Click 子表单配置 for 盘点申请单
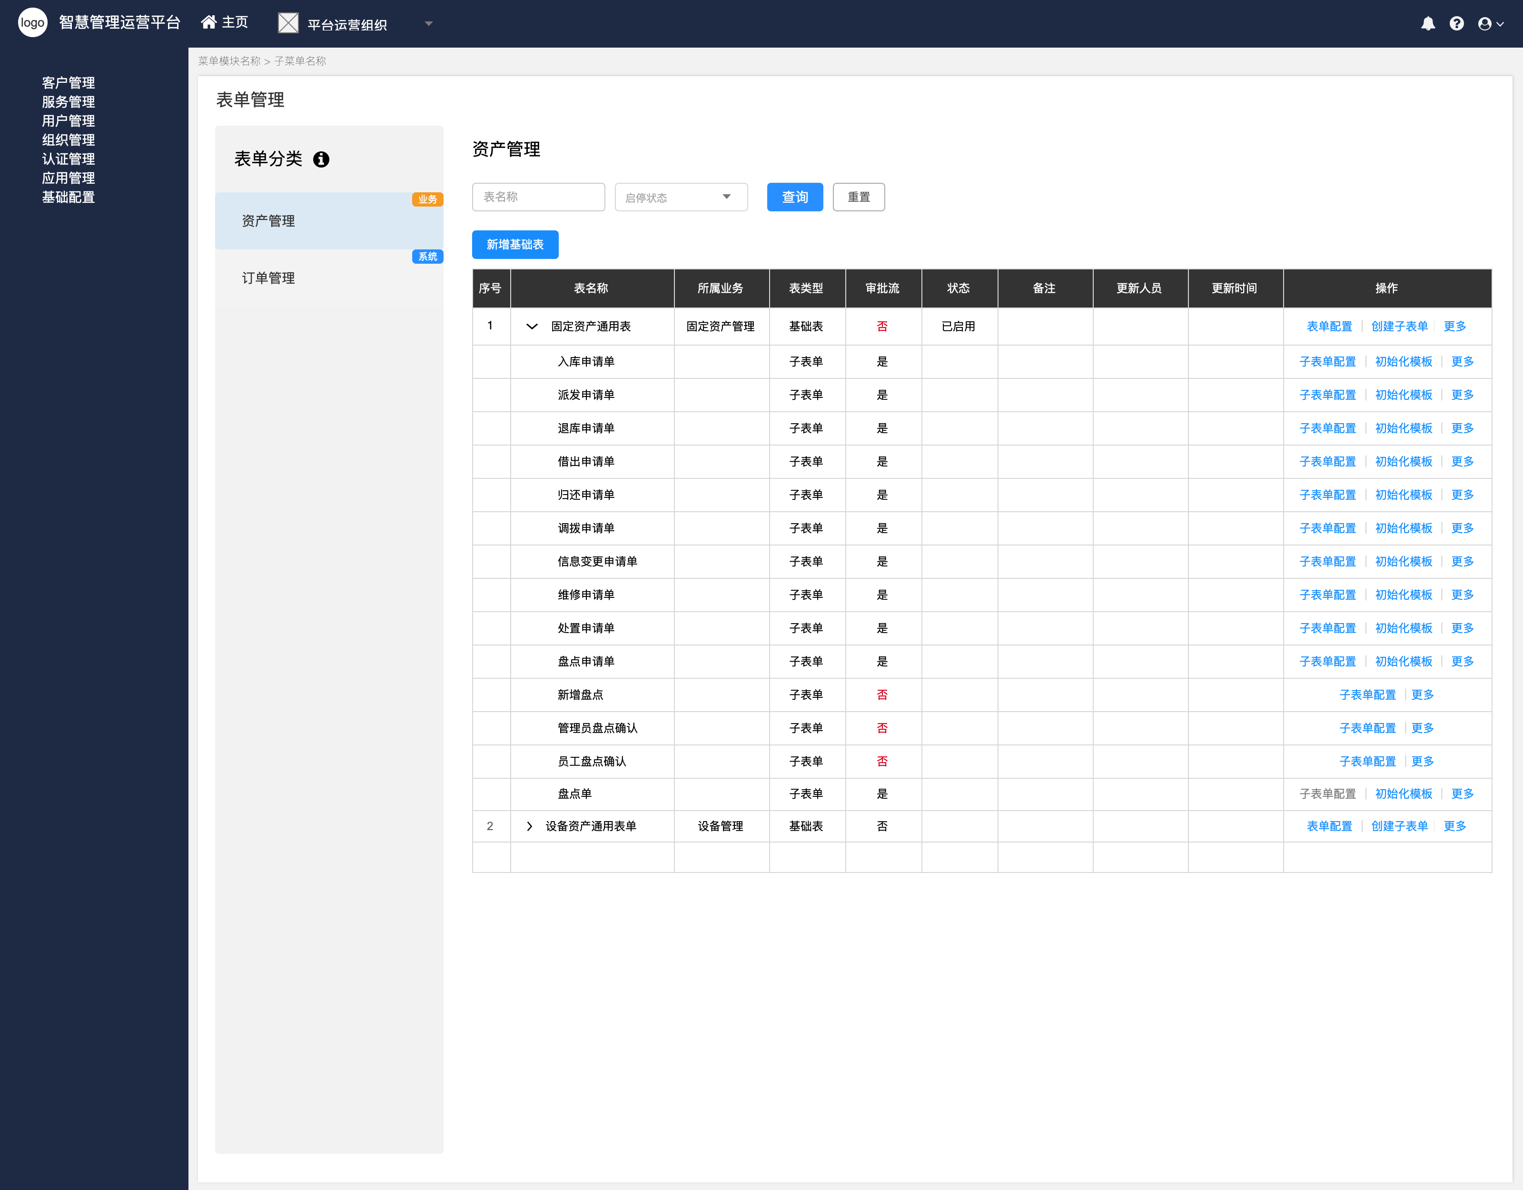This screenshot has width=1523, height=1190. coord(1328,661)
